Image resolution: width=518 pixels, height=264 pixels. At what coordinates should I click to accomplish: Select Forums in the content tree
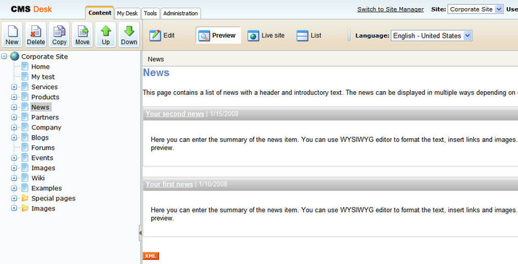click(43, 148)
